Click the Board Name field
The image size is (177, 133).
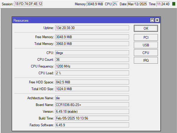click(x=92, y=105)
